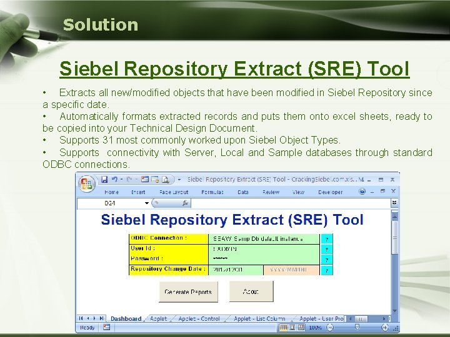Click the Repository Change Date label cell
This screenshot has width=450, height=337.
click(x=169, y=270)
